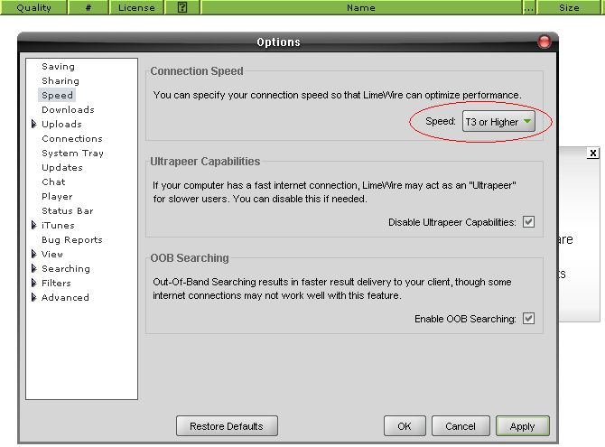
Task: Open the Bug Reports options
Action: point(71,239)
